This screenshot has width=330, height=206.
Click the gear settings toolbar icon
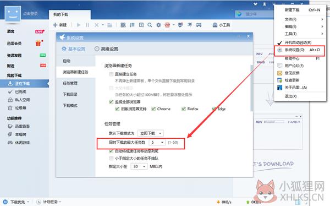158,25
